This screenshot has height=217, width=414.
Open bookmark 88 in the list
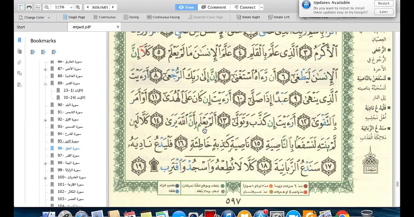70,76
